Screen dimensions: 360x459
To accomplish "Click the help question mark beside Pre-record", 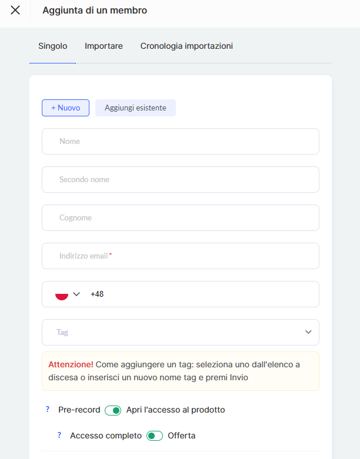I will pyautogui.click(x=48, y=410).
